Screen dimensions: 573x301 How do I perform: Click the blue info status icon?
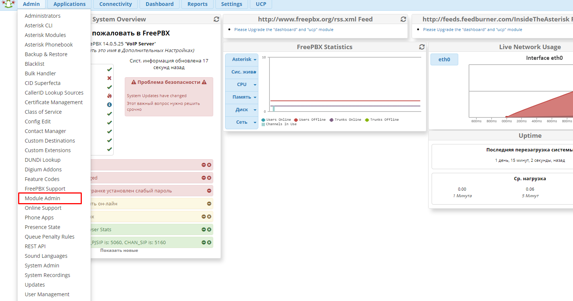tap(109, 105)
